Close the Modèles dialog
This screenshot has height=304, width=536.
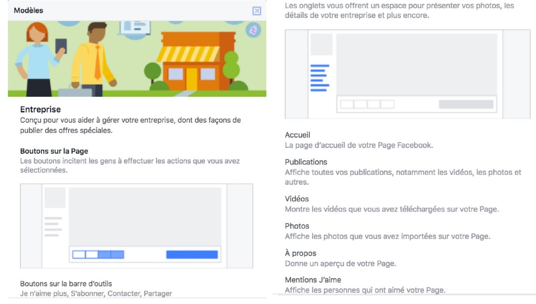point(257,11)
